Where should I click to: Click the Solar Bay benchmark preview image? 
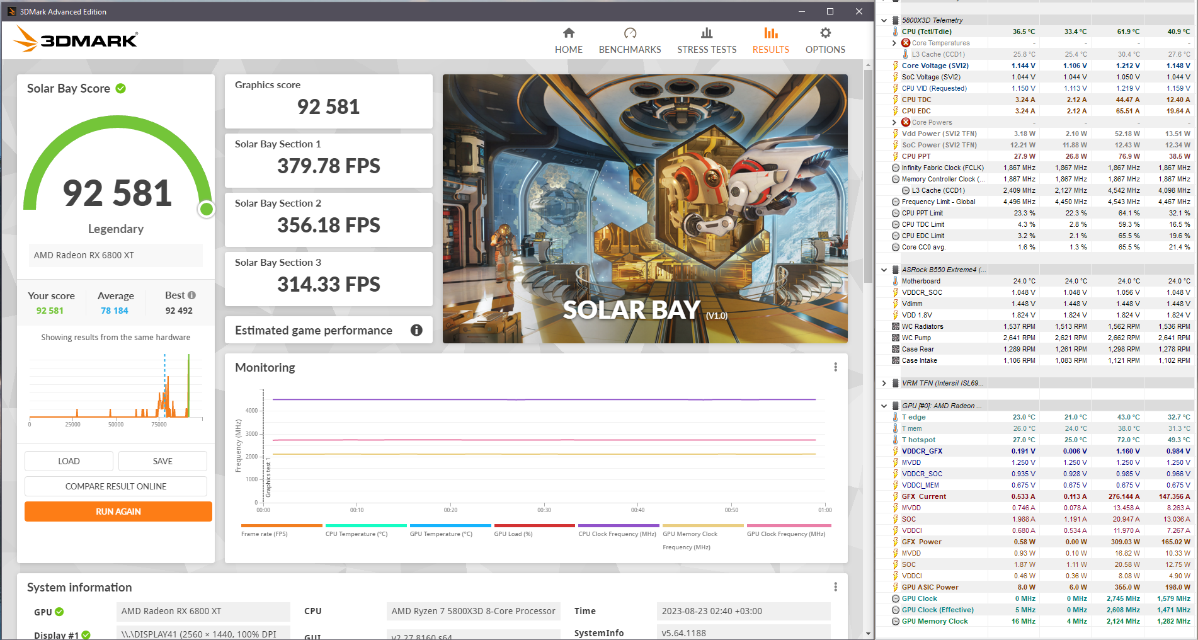[x=645, y=209]
